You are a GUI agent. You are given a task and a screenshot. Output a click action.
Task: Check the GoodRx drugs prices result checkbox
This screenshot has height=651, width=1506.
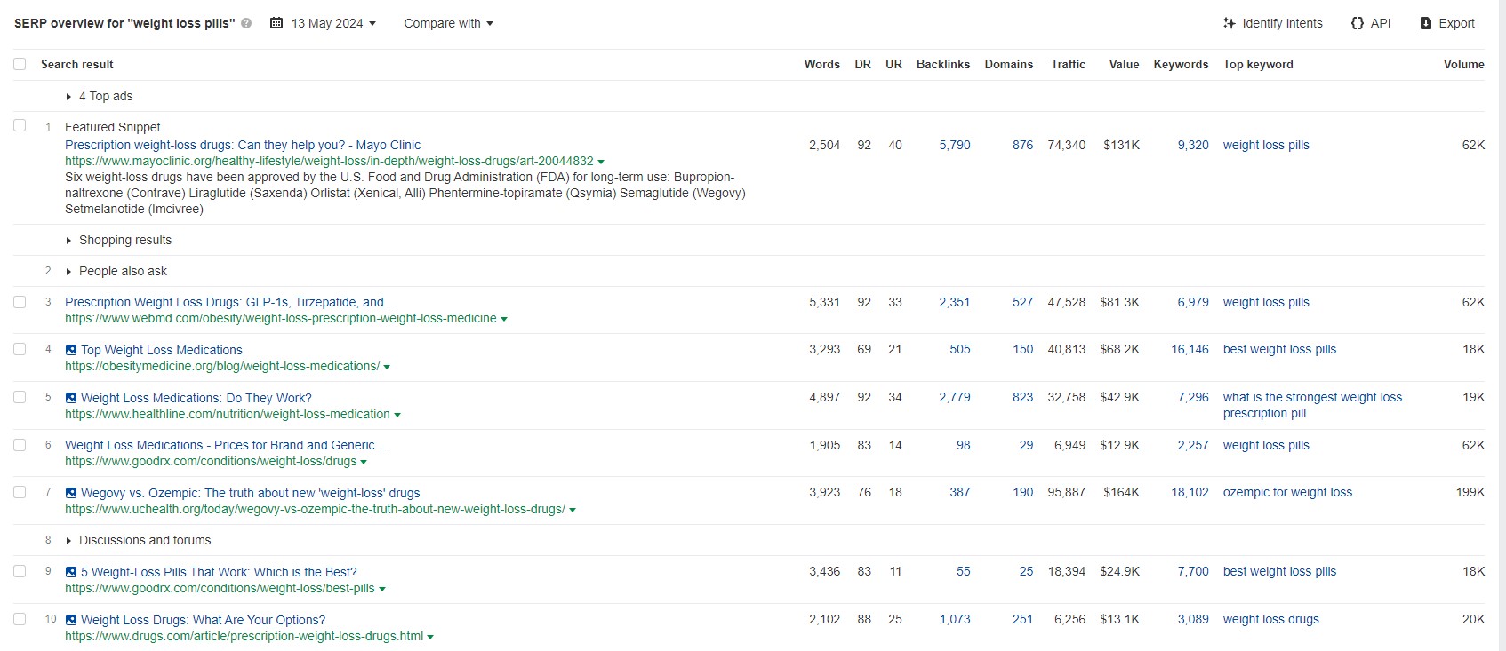click(x=20, y=444)
